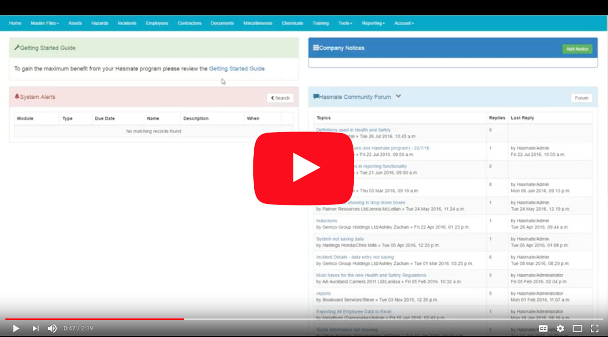Open the Reporting dropdown menu
The image size is (608, 337).
click(x=373, y=23)
